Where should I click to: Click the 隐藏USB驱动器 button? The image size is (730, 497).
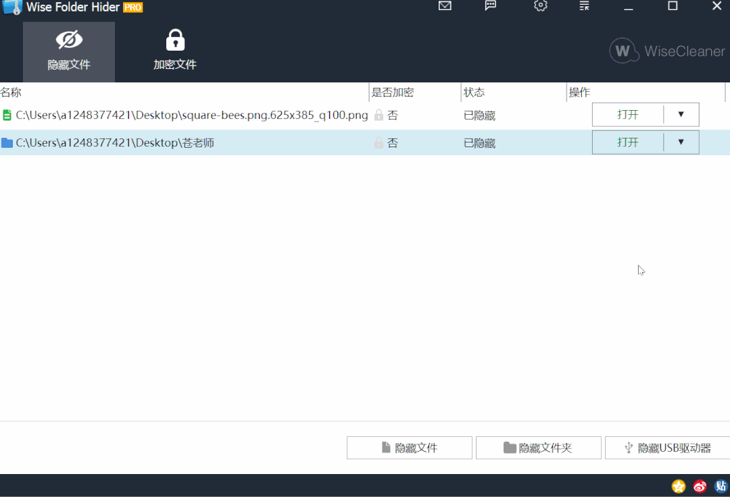click(x=667, y=448)
